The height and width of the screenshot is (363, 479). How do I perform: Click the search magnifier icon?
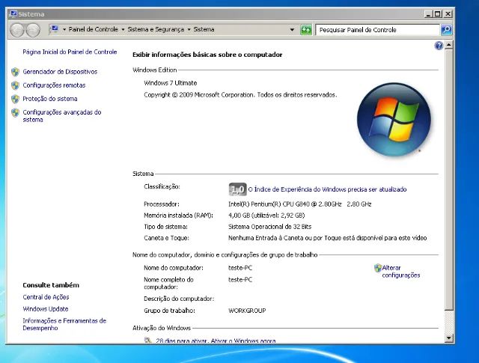point(446,30)
